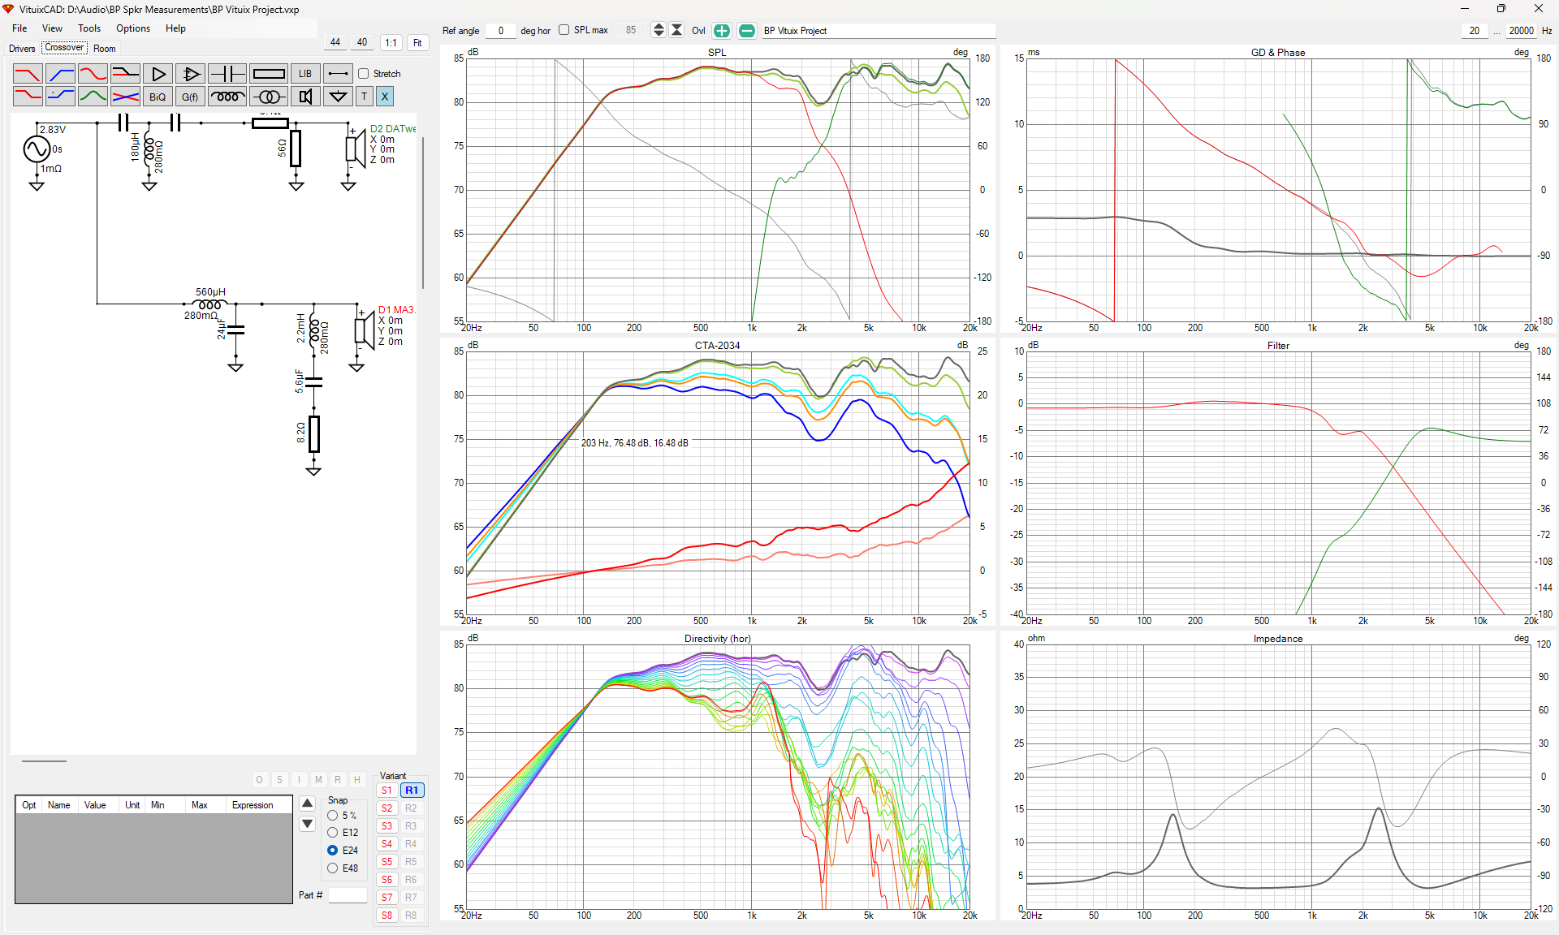Add the green band-pass filter block

coord(93,97)
